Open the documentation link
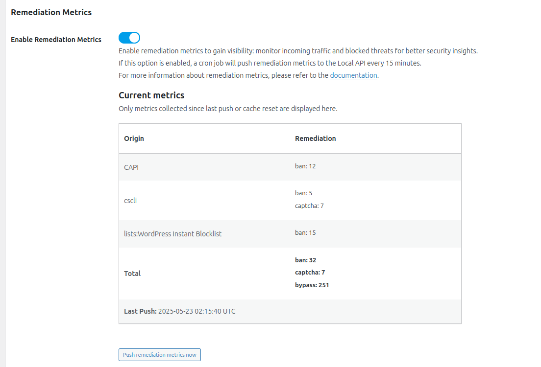The image size is (541, 367). [353, 75]
